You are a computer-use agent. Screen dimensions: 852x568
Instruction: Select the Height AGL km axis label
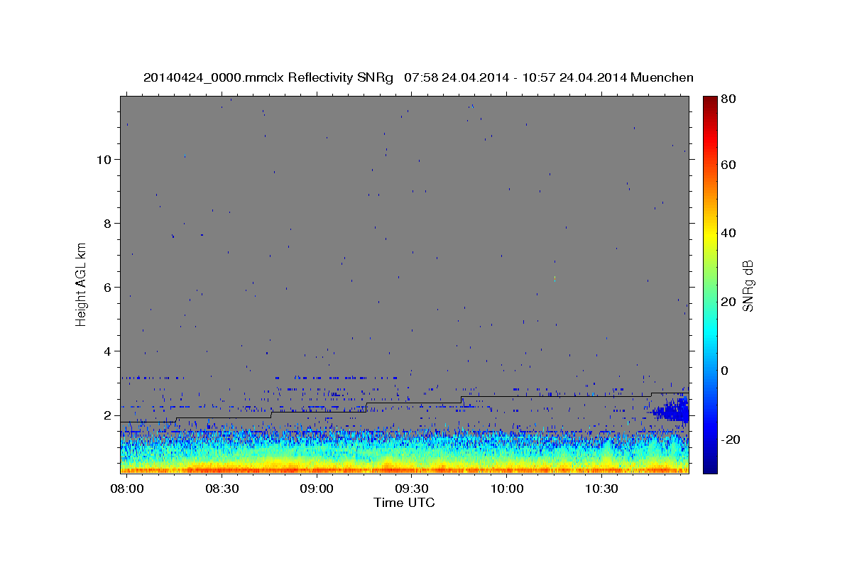[x=82, y=283]
